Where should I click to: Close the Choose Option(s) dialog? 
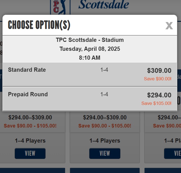pos(169,26)
